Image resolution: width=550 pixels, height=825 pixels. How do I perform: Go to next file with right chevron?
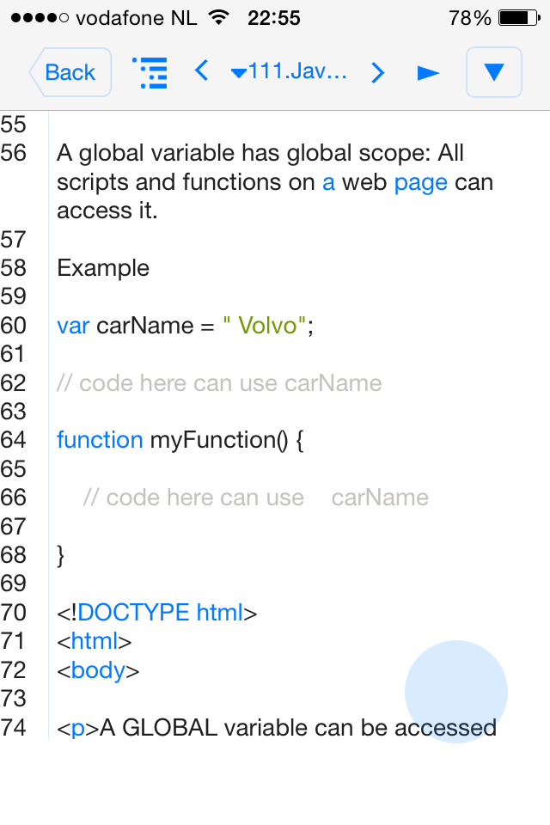[377, 72]
